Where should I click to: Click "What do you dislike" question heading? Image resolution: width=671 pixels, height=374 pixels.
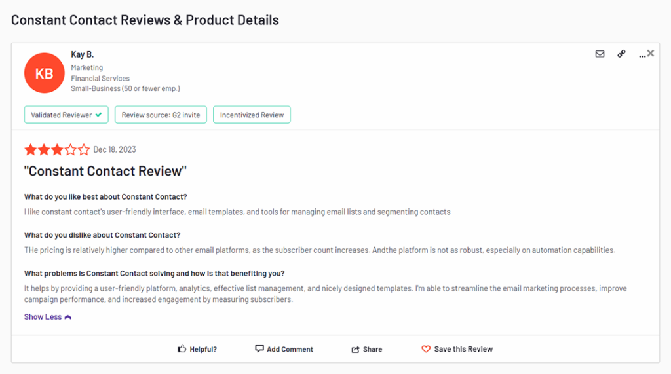pos(102,235)
